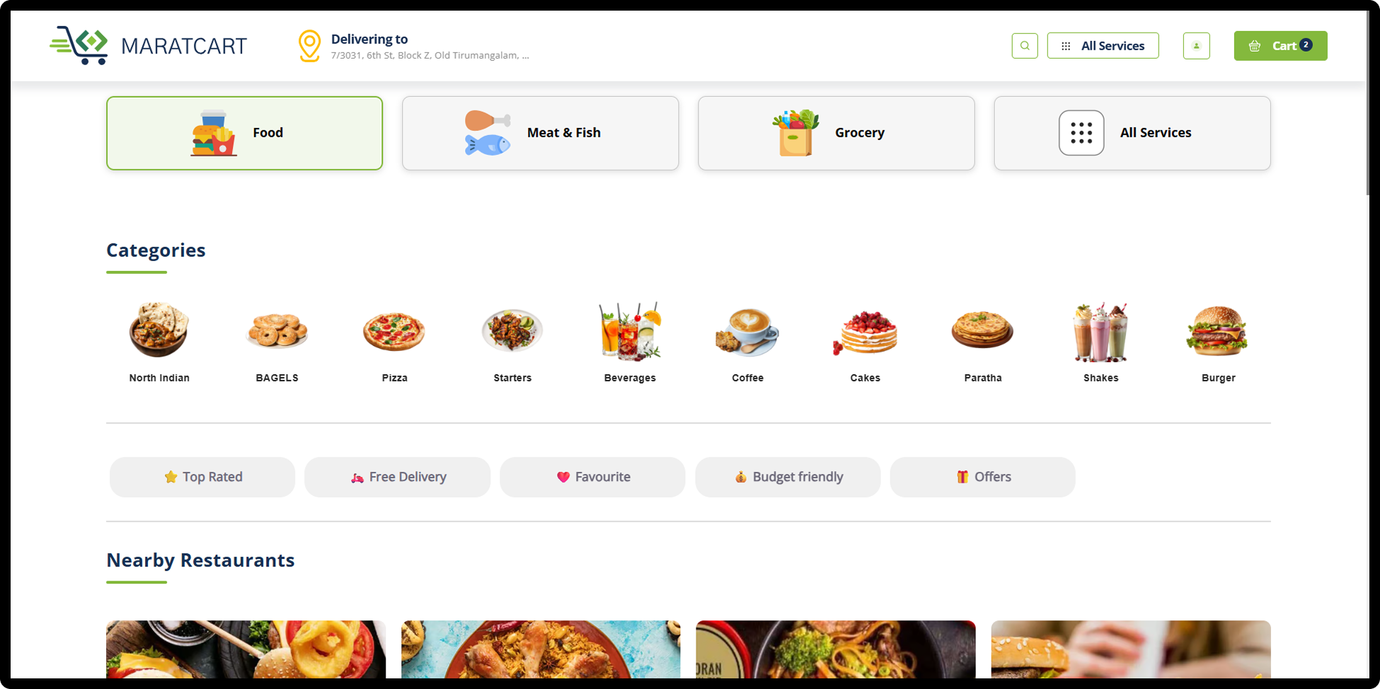This screenshot has width=1380, height=689.
Task: Pick the Burger category icon
Action: (x=1217, y=331)
